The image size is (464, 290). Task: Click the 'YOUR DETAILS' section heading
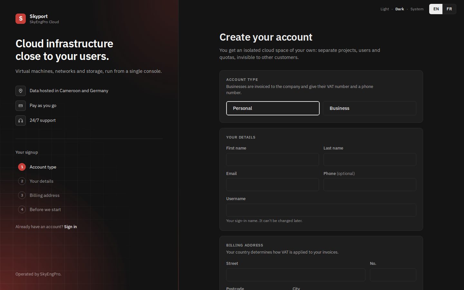pos(241,137)
